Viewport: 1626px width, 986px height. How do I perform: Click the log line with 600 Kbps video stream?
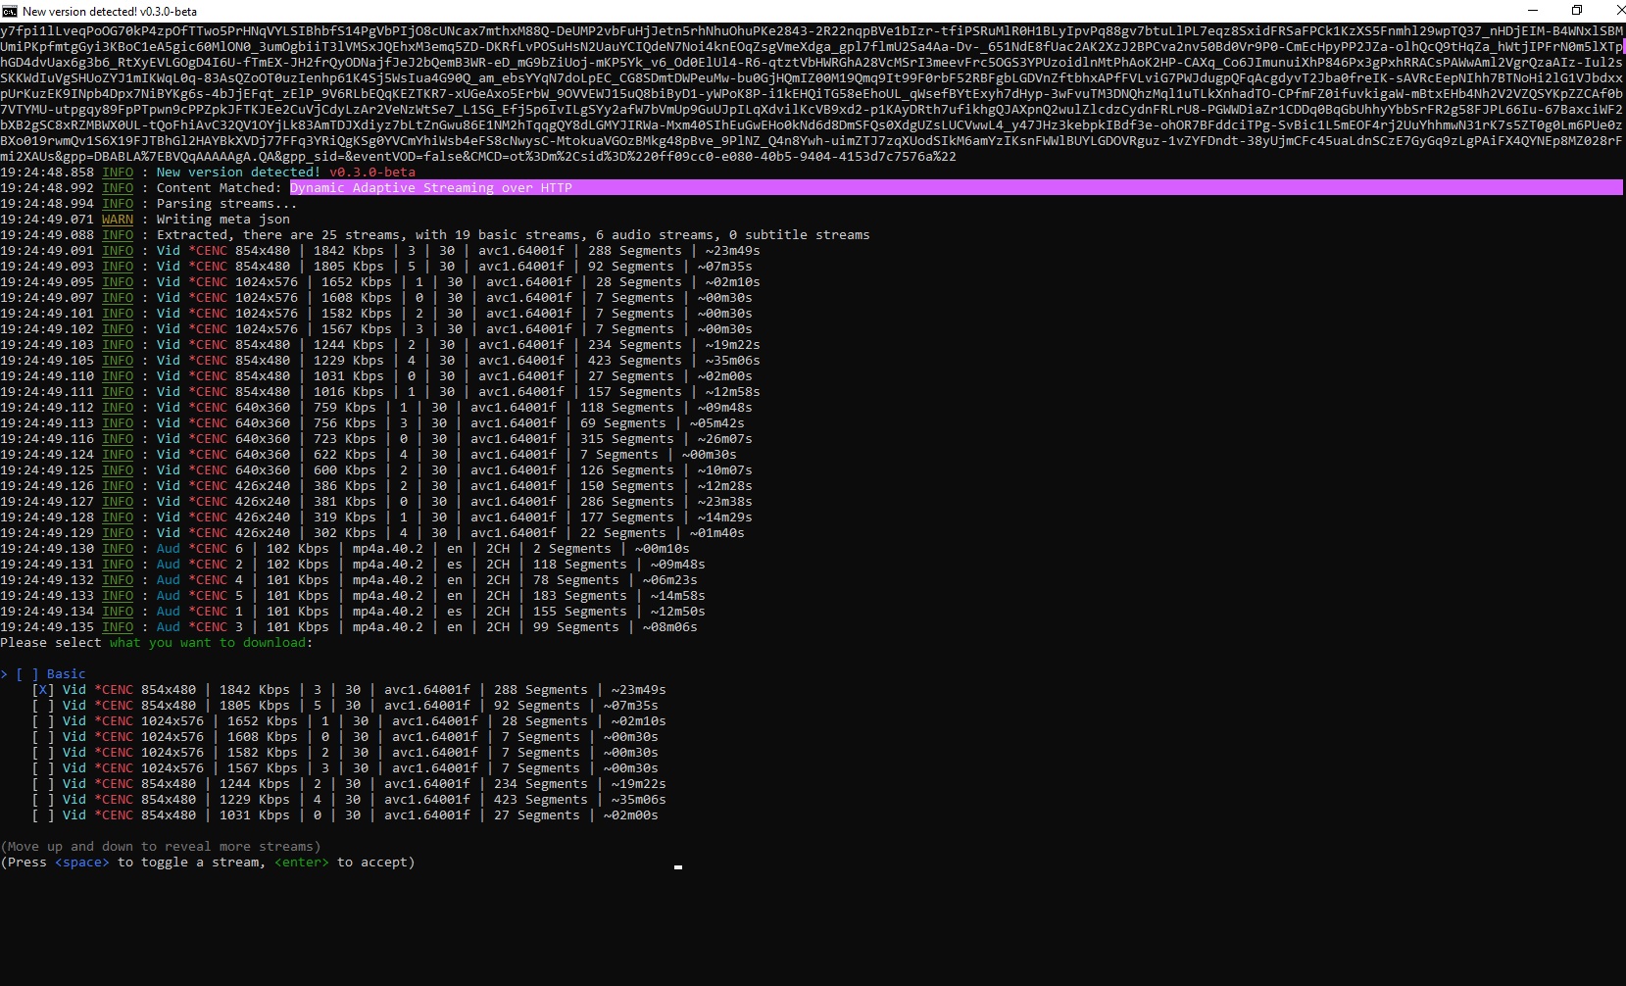[376, 470]
